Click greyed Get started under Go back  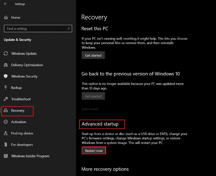click(x=93, y=96)
